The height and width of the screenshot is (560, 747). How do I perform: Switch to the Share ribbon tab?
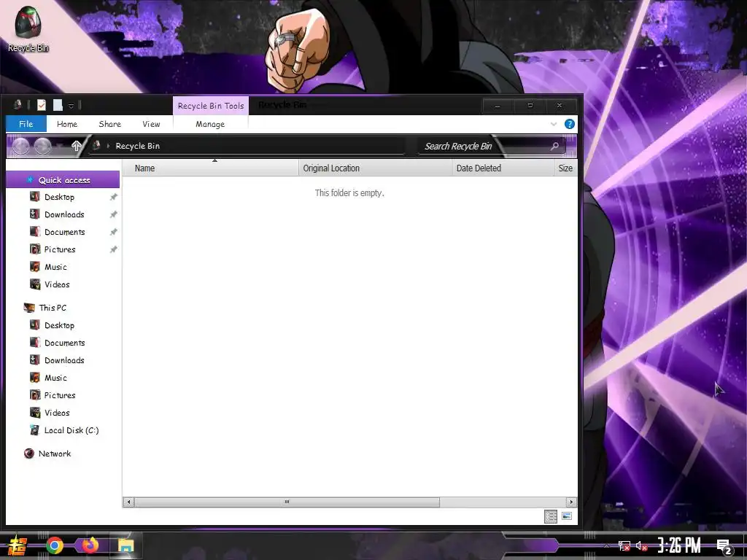(109, 124)
